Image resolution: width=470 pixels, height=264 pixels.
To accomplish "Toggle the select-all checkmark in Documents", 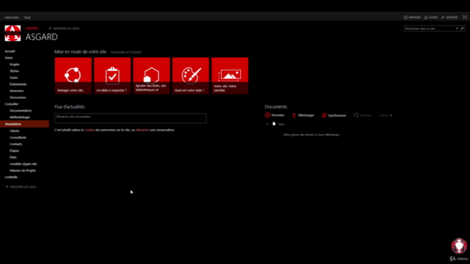I will (x=267, y=124).
